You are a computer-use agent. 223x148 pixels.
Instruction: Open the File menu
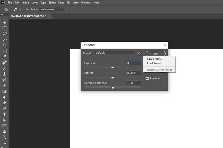(10, 2)
